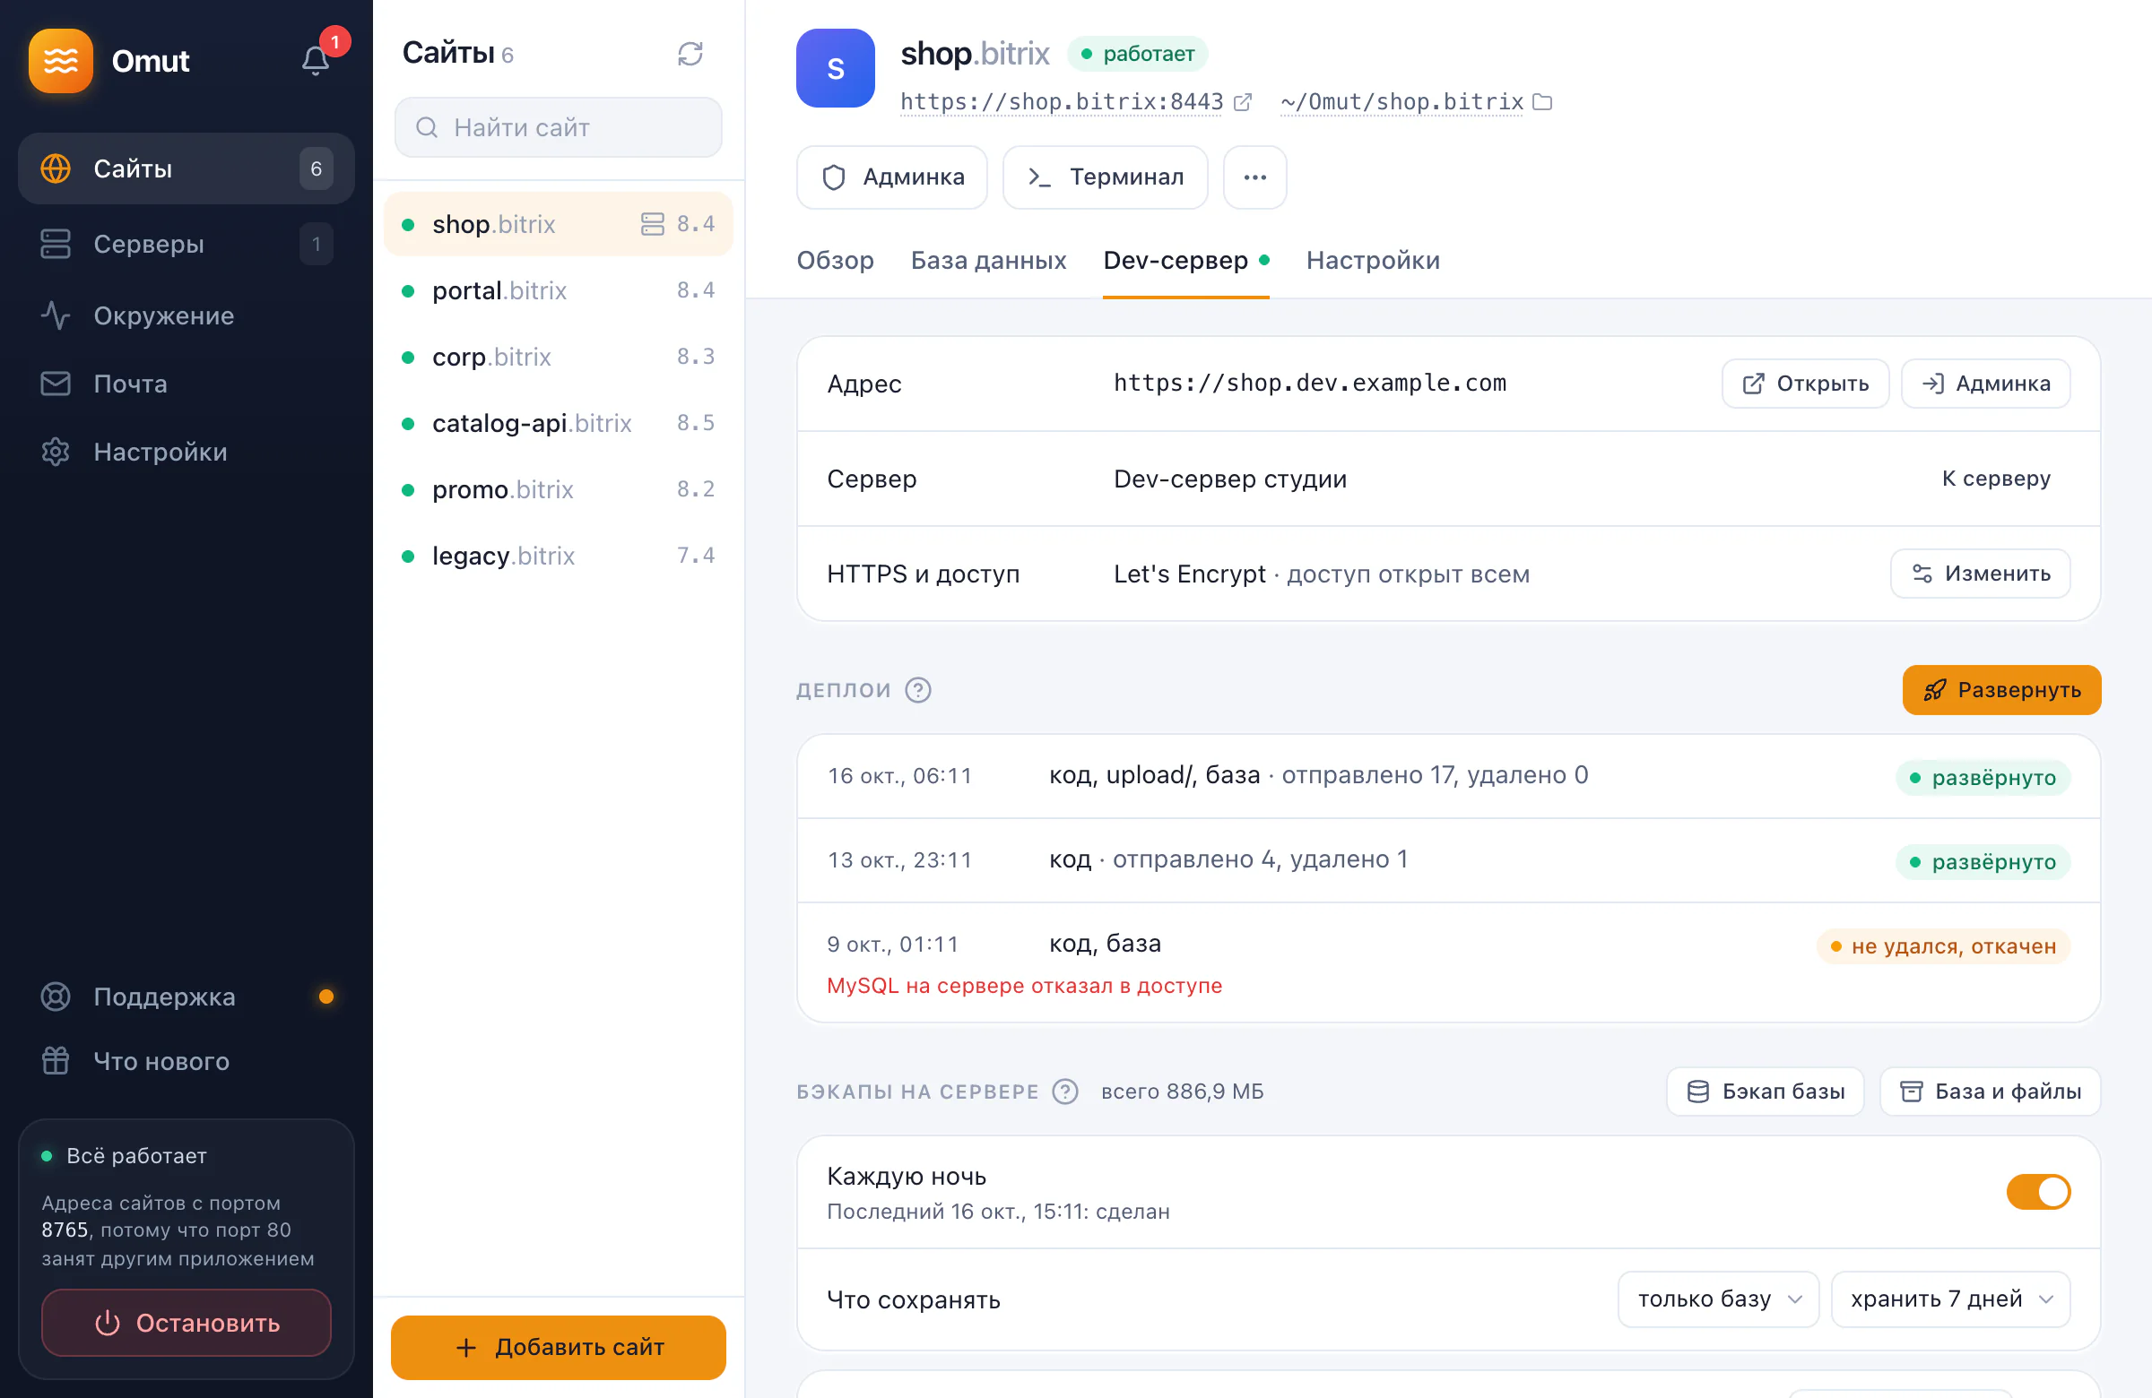2152x1398 pixels.
Task: Open the external link icon next to shop.bitrix:8443
Action: point(1244,102)
